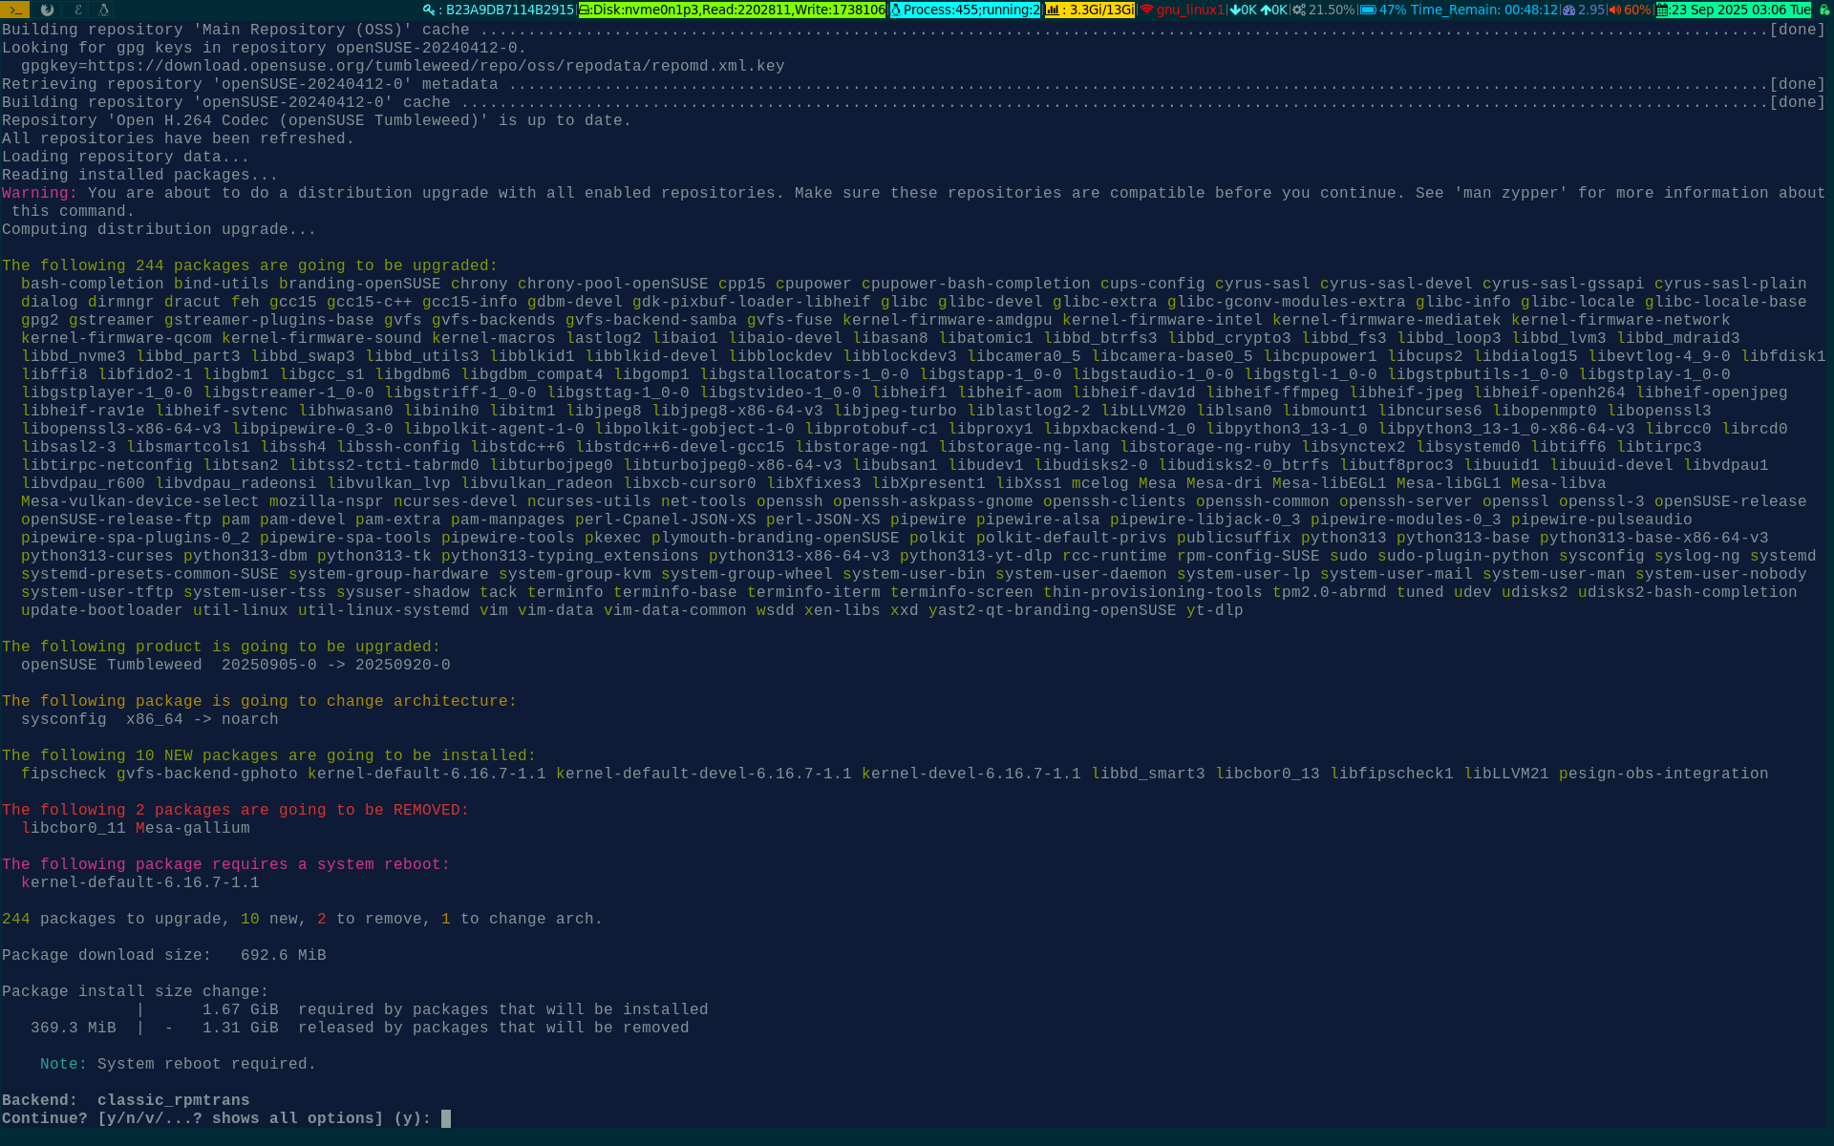This screenshot has height=1146, width=1834.
Task: Click the 'Note: System reboot required.' line
Action: (178, 1064)
